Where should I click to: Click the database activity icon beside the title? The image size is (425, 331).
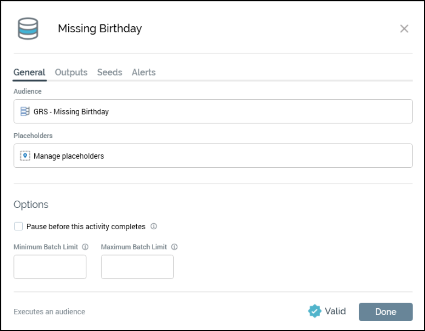(x=28, y=29)
